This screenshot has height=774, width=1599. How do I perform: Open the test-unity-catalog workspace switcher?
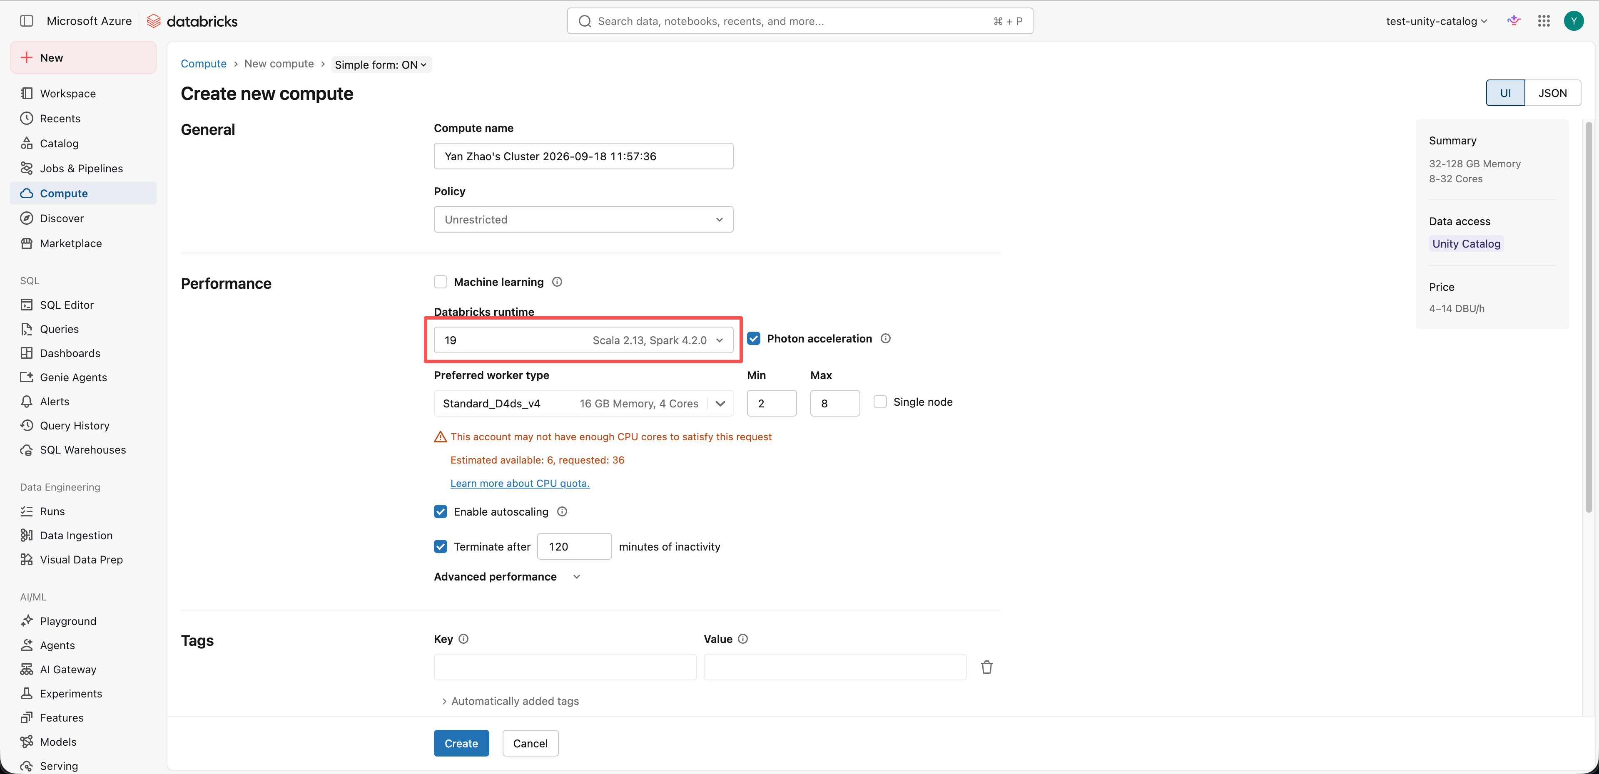coord(1436,21)
